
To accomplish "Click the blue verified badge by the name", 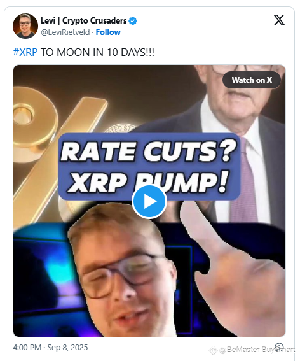I will (133, 21).
